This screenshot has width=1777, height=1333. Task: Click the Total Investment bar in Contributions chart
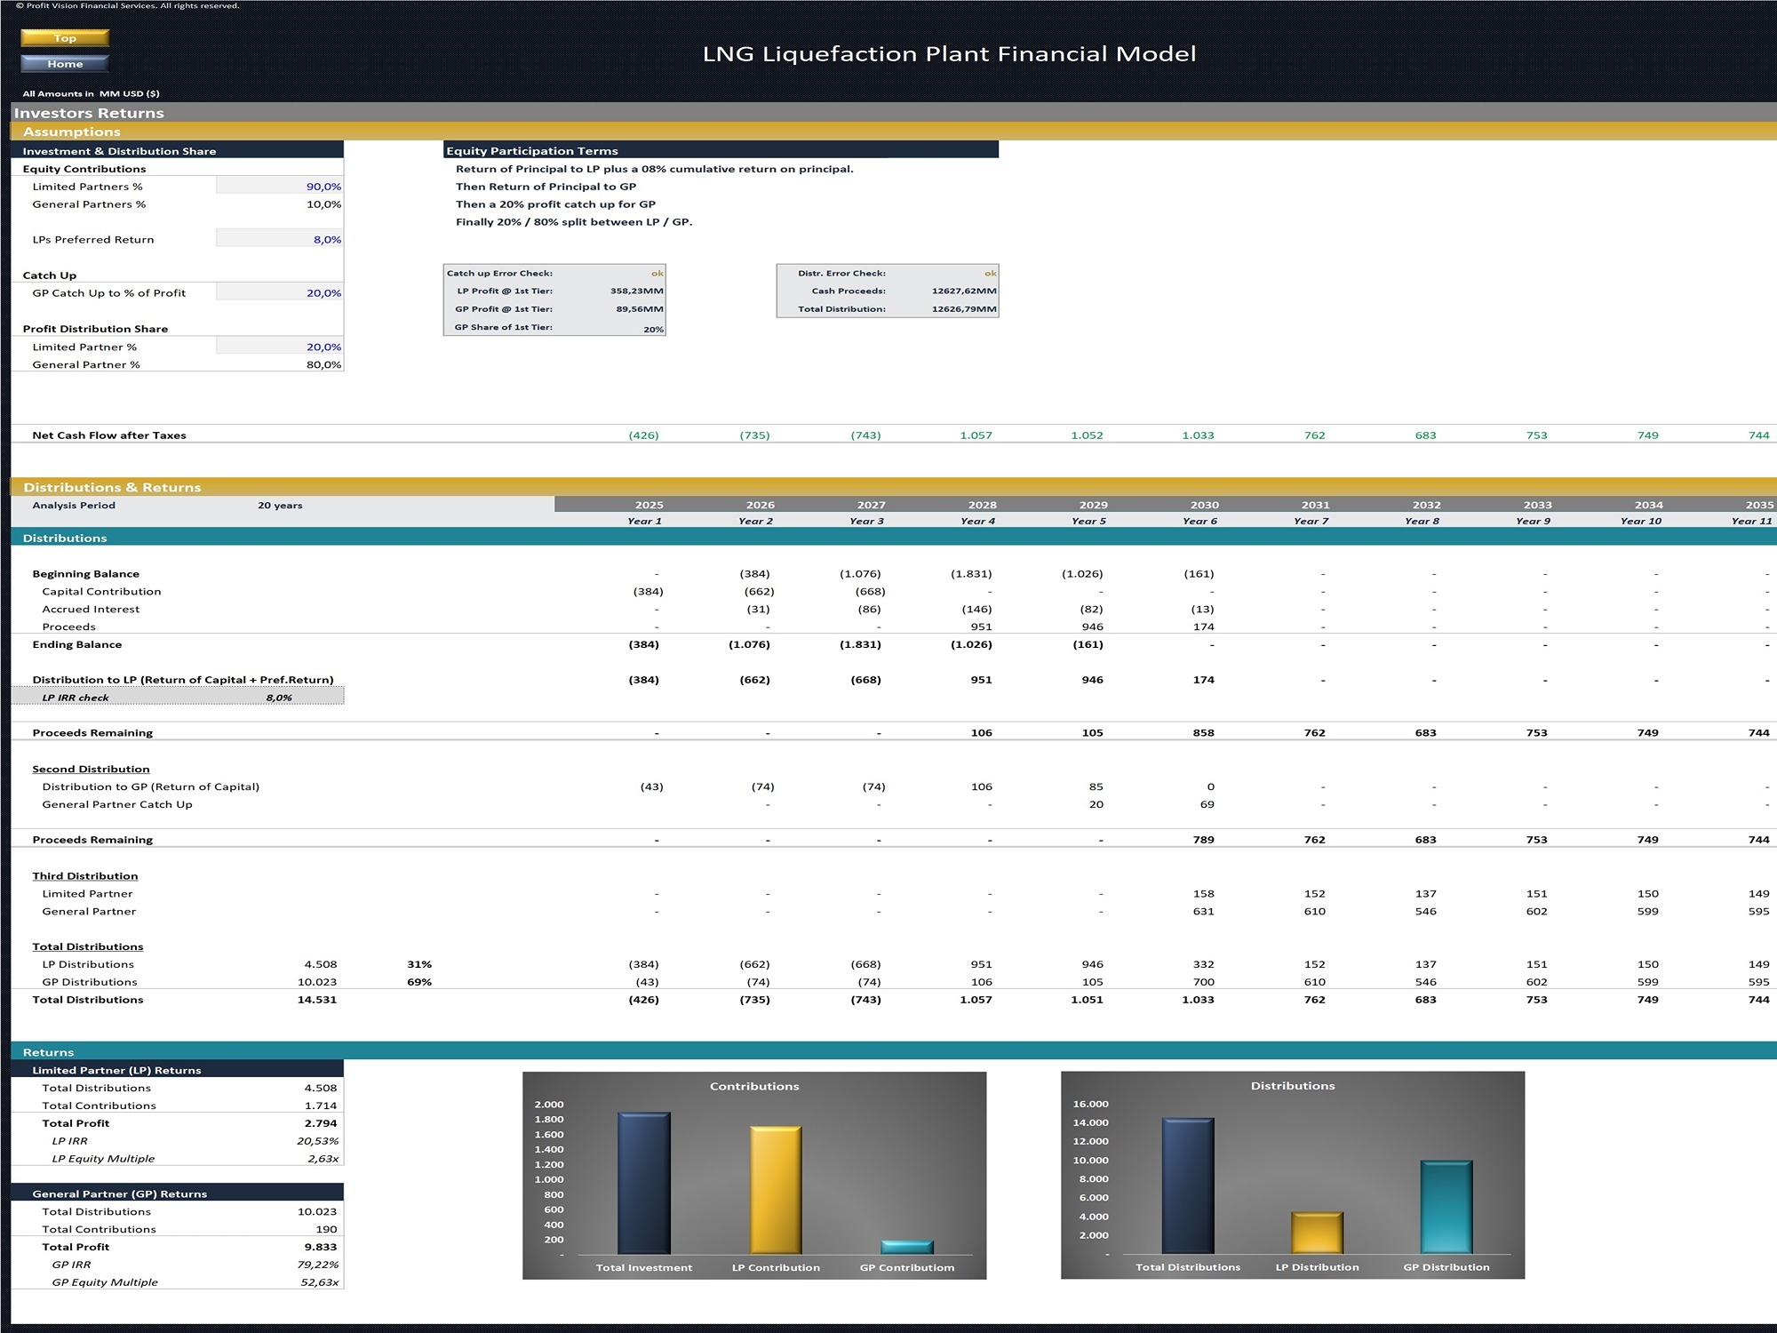pos(644,1182)
